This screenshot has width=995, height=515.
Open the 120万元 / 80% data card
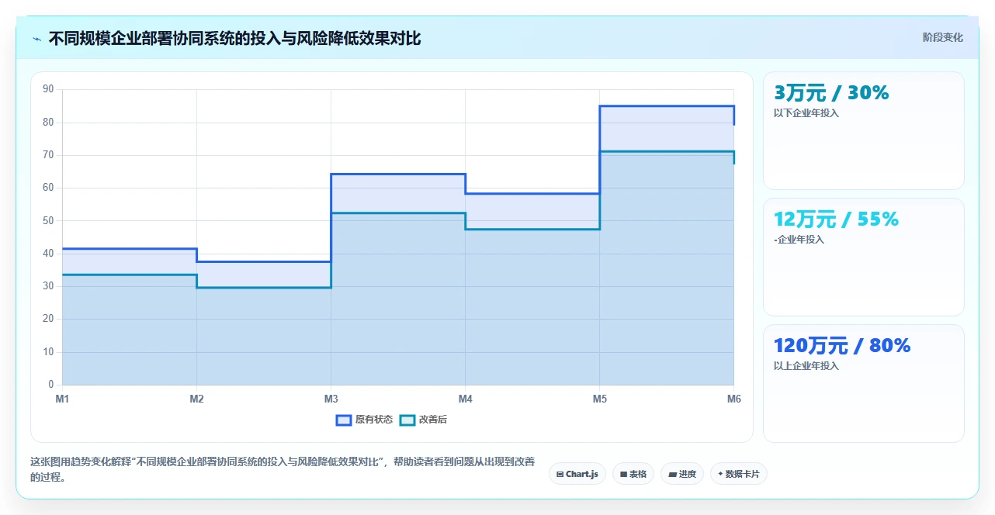pos(864,383)
